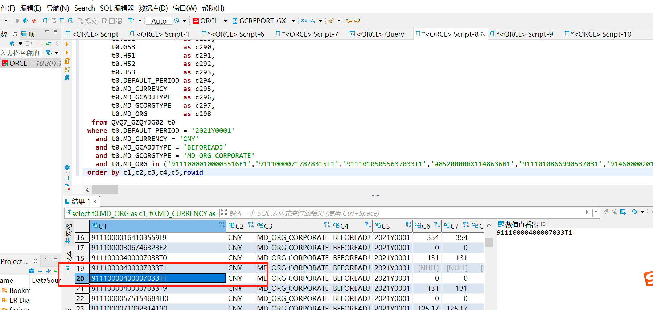The image size is (653, 310).
Task: Click the Project panel settings gear icon
Action: [x=32, y=271]
